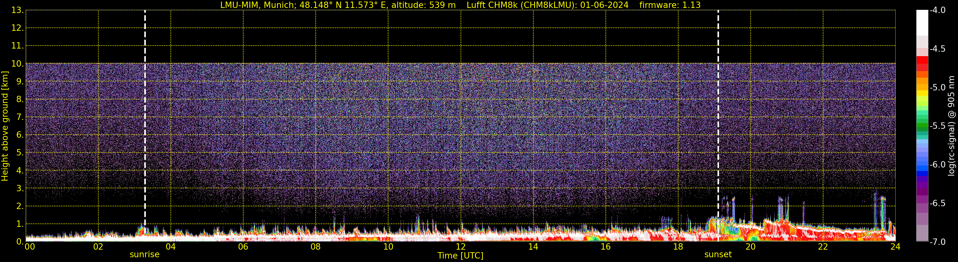Click the 'sunrise' label below the axis
Image resolution: width=958 pixels, height=262 pixels.
click(x=145, y=255)
